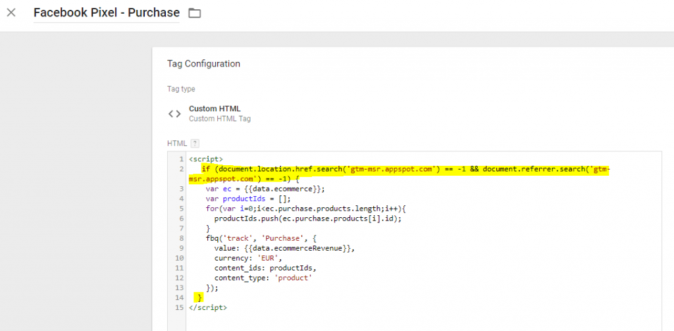
Task: Click the for loop line in the code
Action: [x=305, y=209]
